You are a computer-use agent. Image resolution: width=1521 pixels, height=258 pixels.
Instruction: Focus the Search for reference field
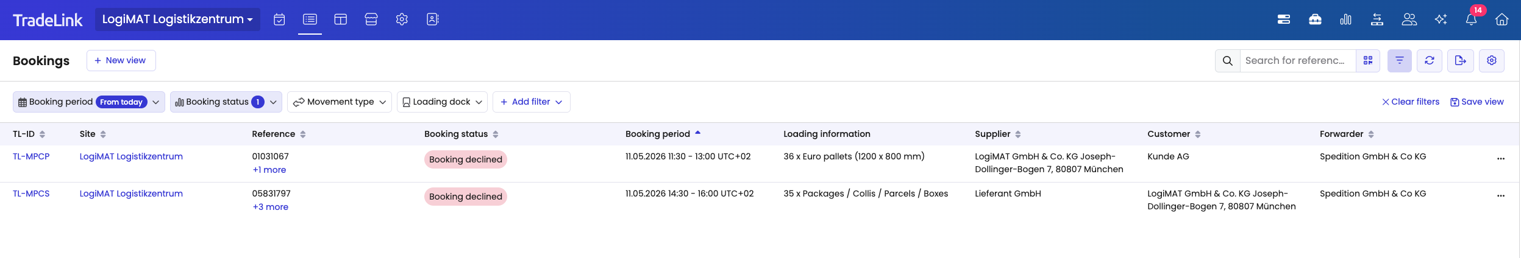1298,61
